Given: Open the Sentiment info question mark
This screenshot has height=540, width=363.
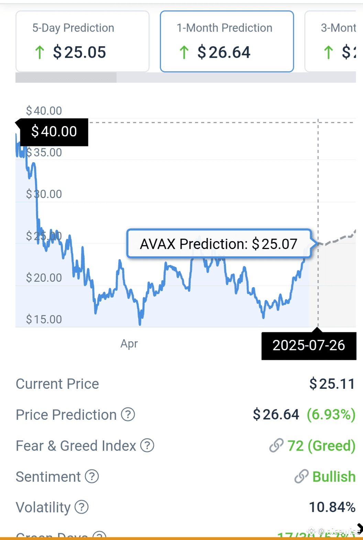Looking at the screenshot, I should pyautogui.click(x=92, y=476).
